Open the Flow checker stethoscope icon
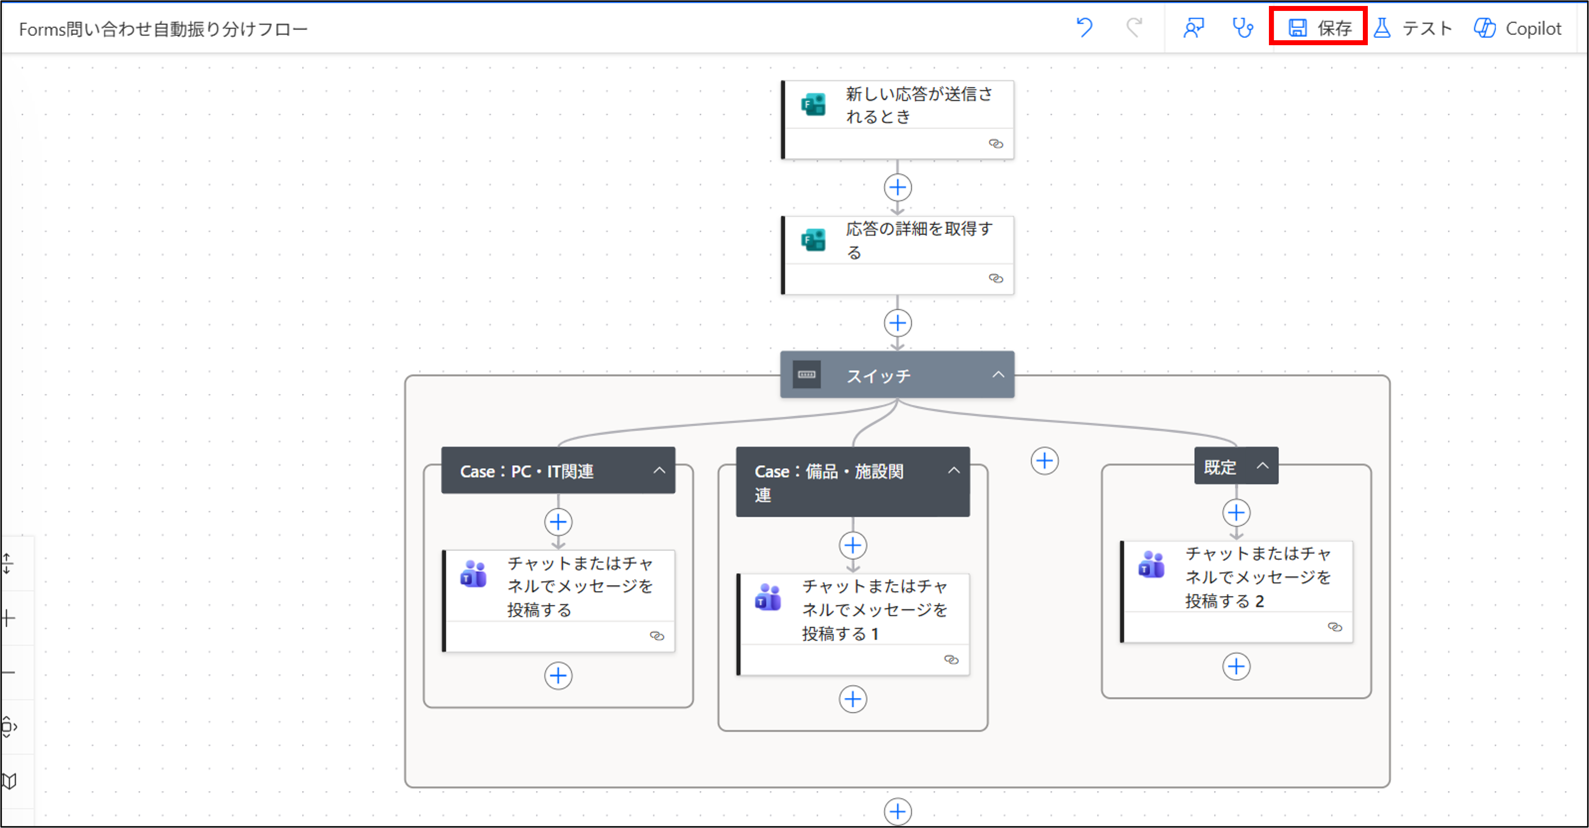1589x828 pixels. click(x=1243, y=28)
